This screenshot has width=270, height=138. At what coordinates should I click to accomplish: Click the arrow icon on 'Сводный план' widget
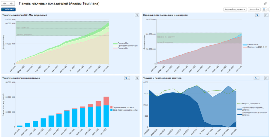(257, 15)
